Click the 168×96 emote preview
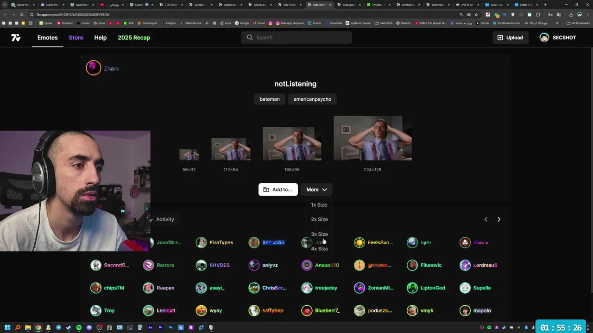Viewport: 593px width, 333px height. [292, 143]
